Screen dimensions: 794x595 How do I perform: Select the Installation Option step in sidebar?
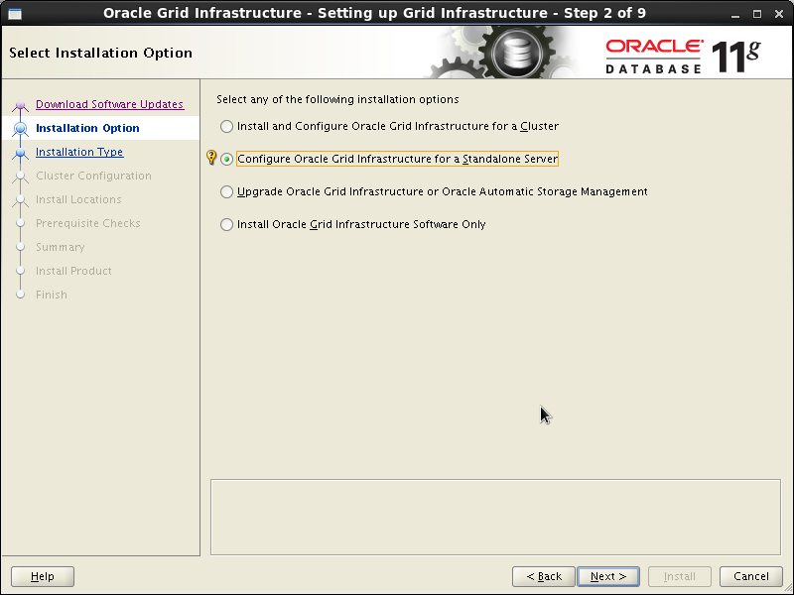tap(87, 128)
